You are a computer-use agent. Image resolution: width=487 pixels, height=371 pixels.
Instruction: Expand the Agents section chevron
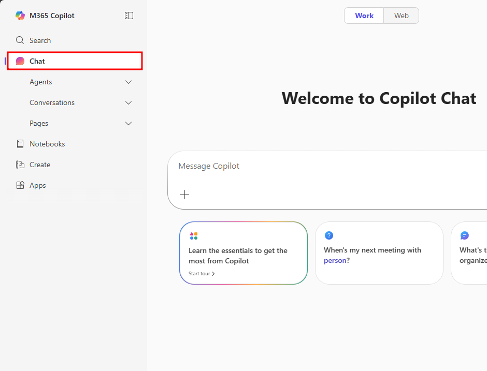tap(129, 82)
